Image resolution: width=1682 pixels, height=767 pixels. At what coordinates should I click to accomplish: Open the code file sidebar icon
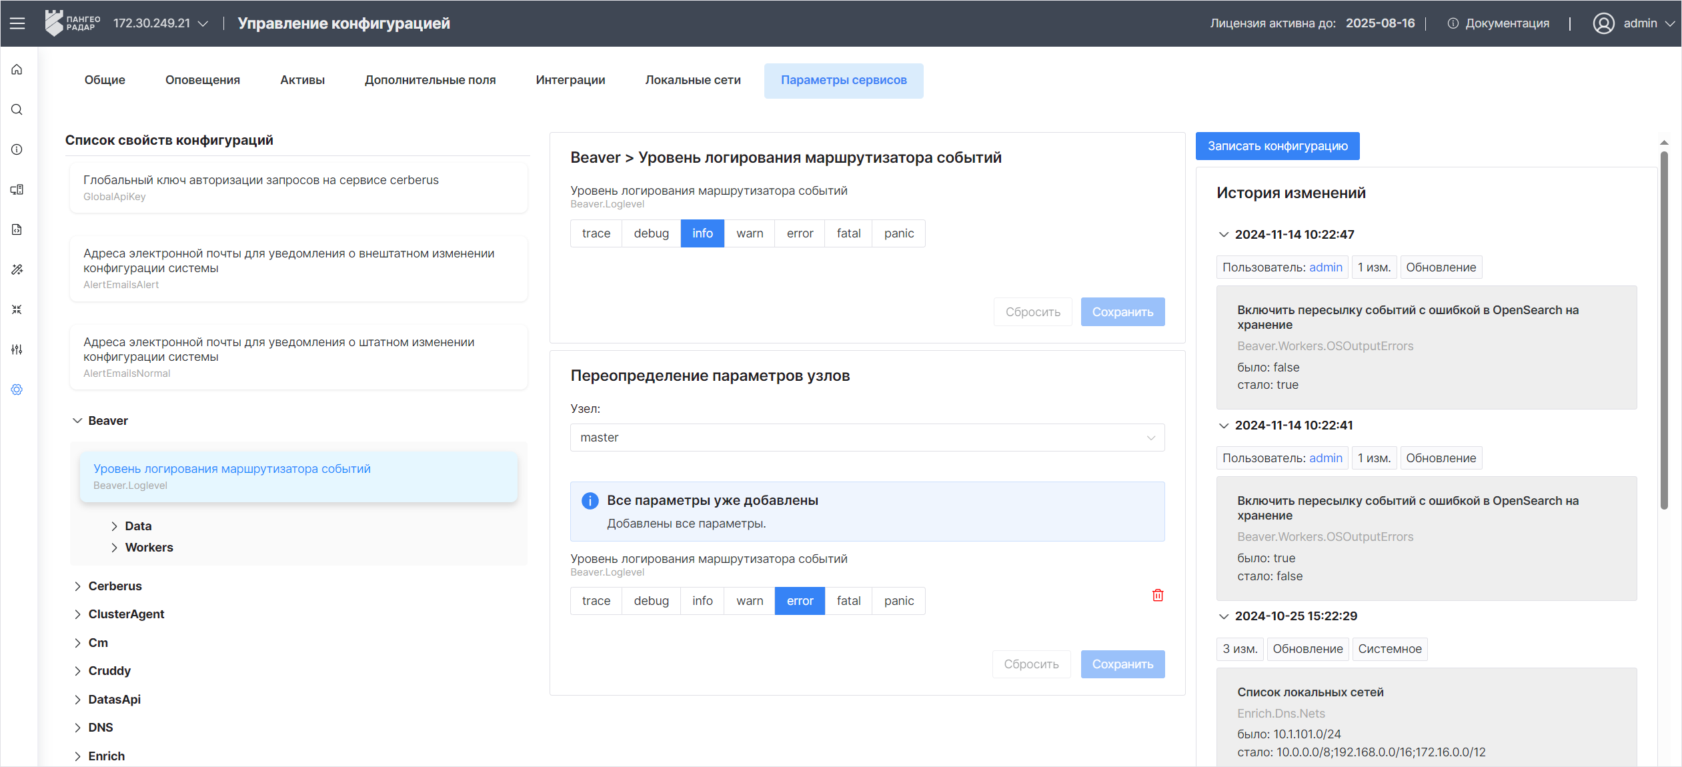point(17,229)
